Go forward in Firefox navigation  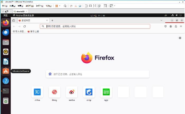(19, 27)
